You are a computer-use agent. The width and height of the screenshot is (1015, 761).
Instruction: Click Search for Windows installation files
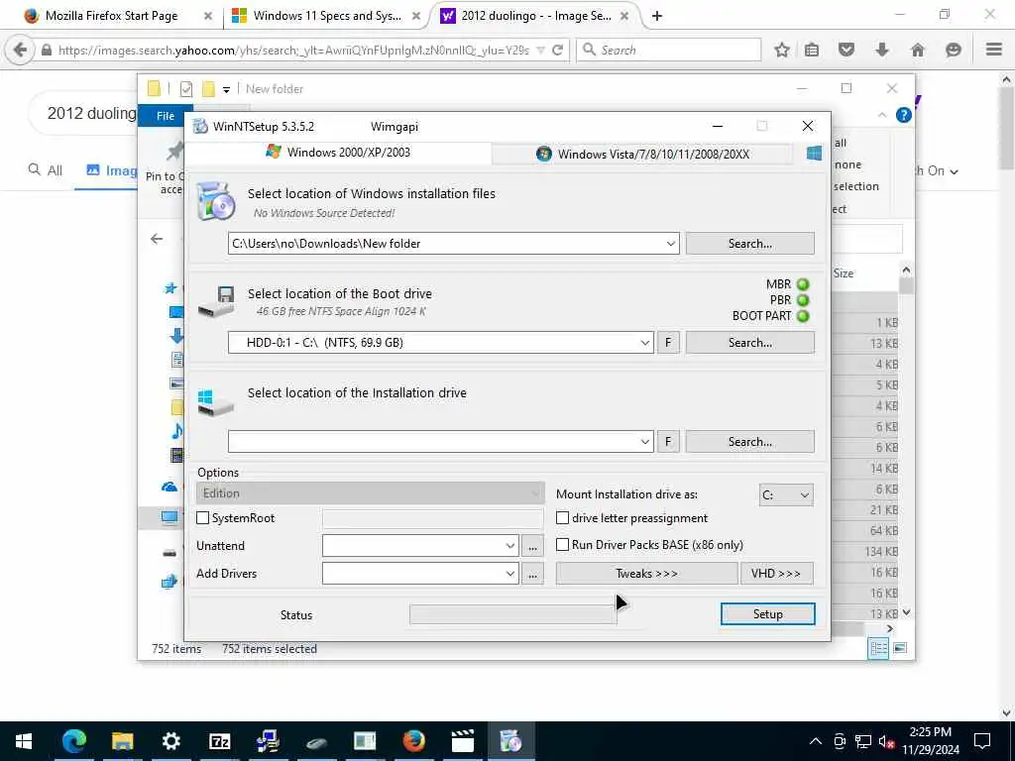[x=749, y=244]
